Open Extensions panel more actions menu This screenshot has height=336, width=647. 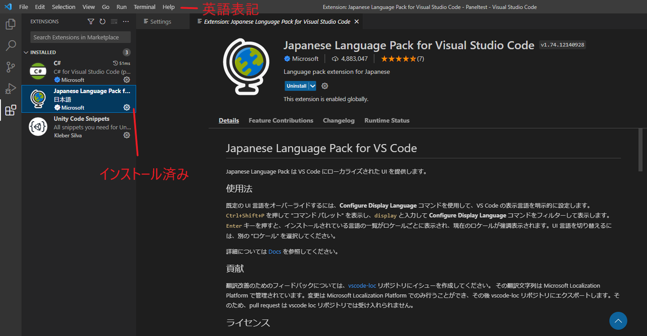pyautogui.click(x=126, y=22)
